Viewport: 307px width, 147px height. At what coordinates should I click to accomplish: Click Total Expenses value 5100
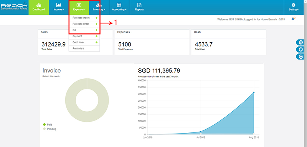[x=125, y=45]
